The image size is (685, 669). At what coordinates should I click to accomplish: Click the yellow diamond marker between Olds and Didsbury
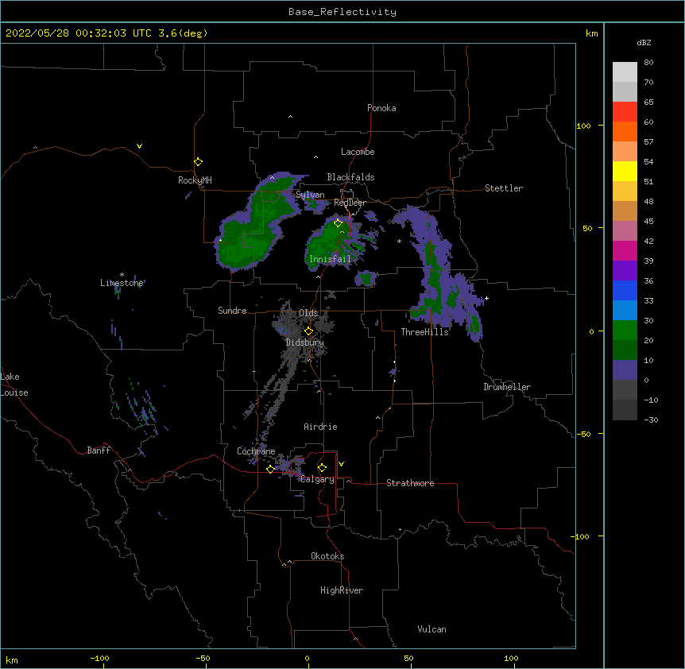(308, 331)
